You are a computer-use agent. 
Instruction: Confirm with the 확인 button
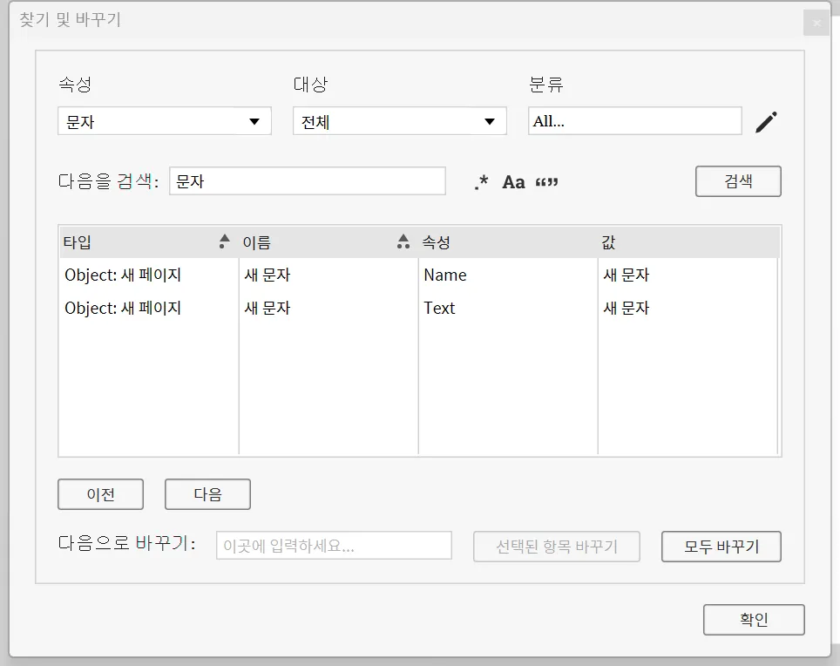(754, 620)
